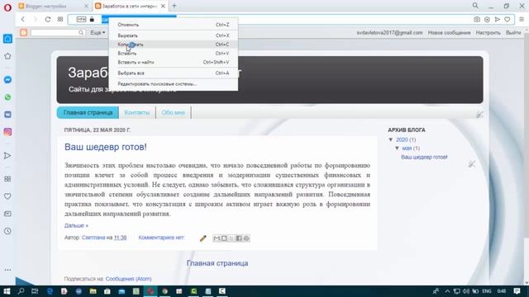Choose Выбрать все in the context menu

pyautogui.click(x=174, y=73)
